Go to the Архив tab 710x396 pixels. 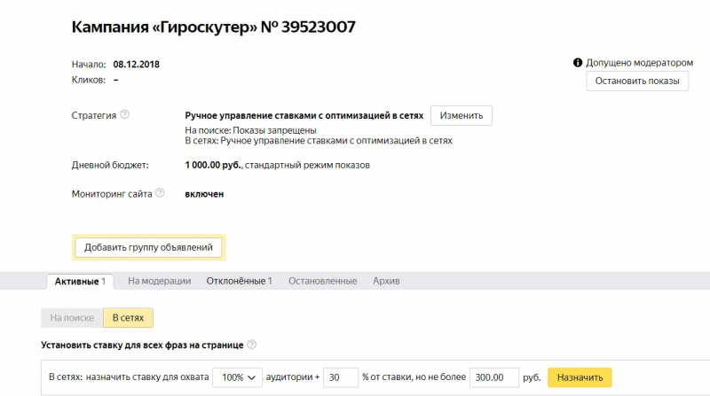[x=386, y=281]
